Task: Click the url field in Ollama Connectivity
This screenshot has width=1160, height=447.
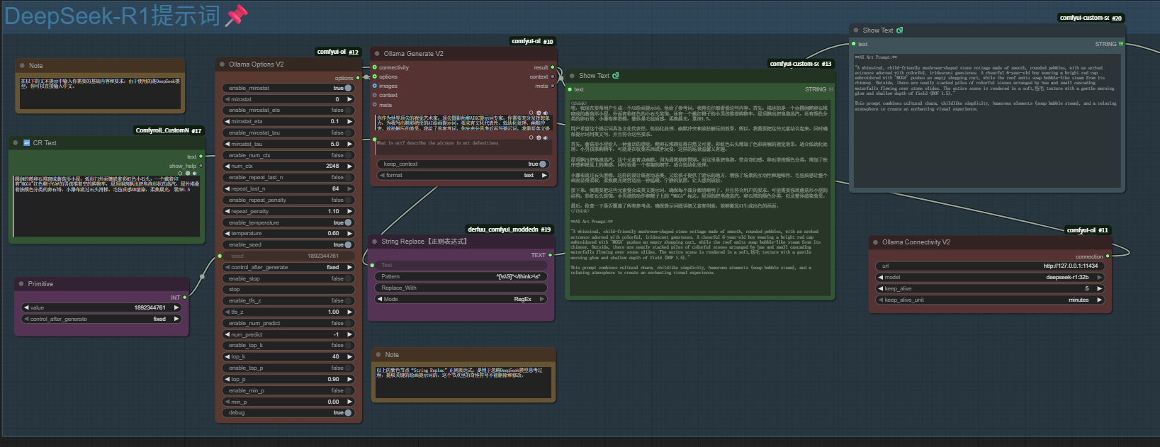Action: tap(991, 266)
